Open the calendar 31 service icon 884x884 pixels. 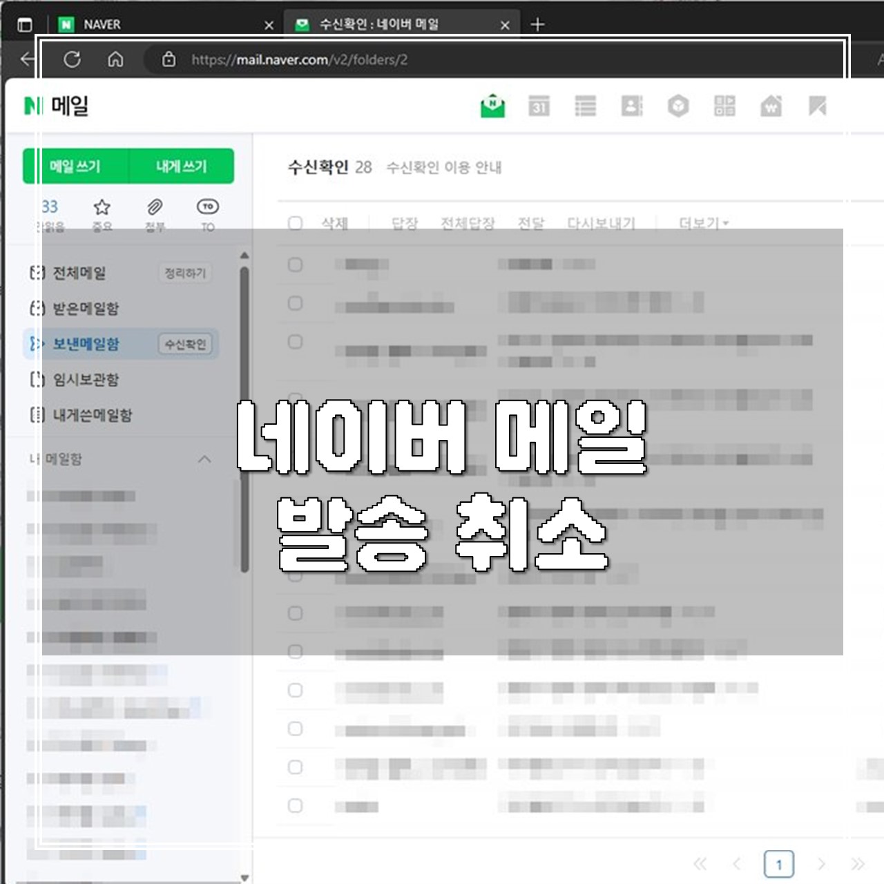pos(539,106)
